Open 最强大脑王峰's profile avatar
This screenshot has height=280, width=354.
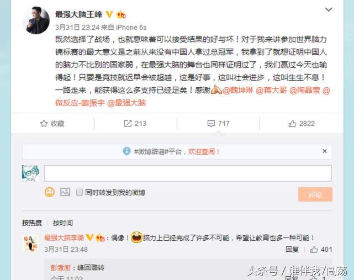tap(36, 20)
